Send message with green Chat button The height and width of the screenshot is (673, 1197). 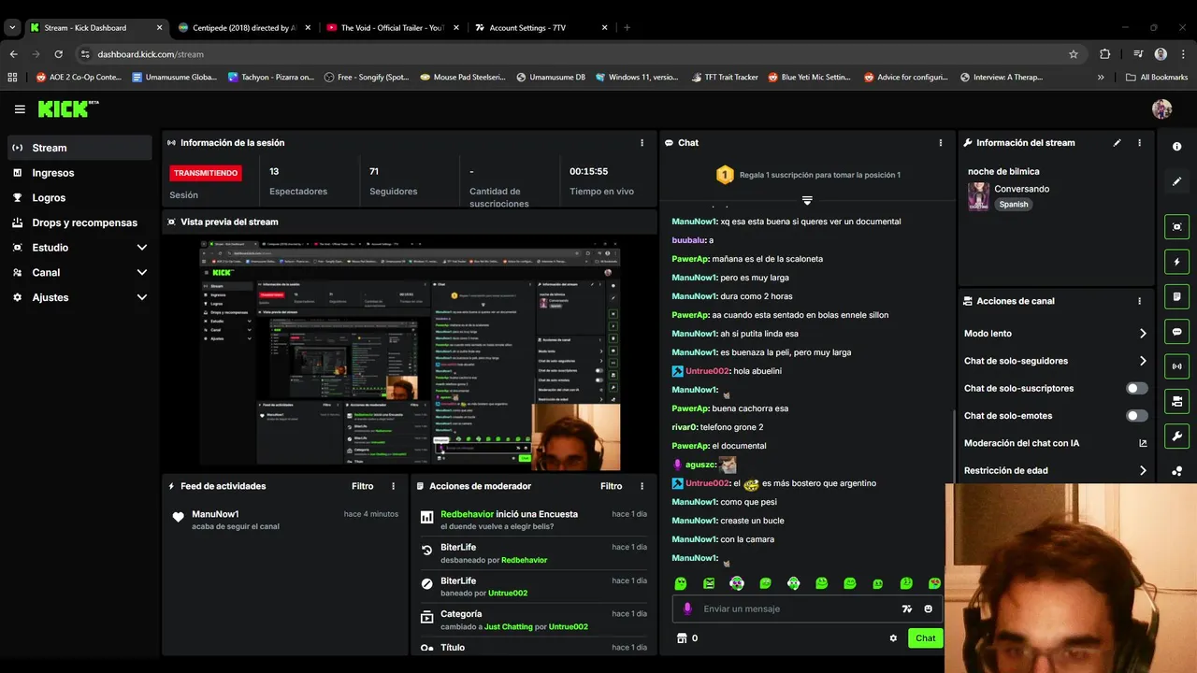925,638
